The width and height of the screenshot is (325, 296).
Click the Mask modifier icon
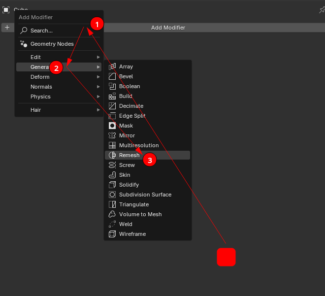112,126
